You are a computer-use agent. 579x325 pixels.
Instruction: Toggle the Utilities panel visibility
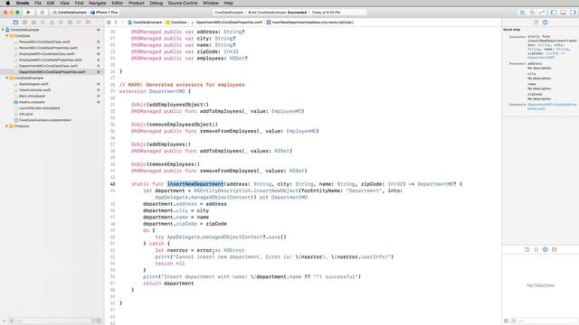(x=573, y=13)
